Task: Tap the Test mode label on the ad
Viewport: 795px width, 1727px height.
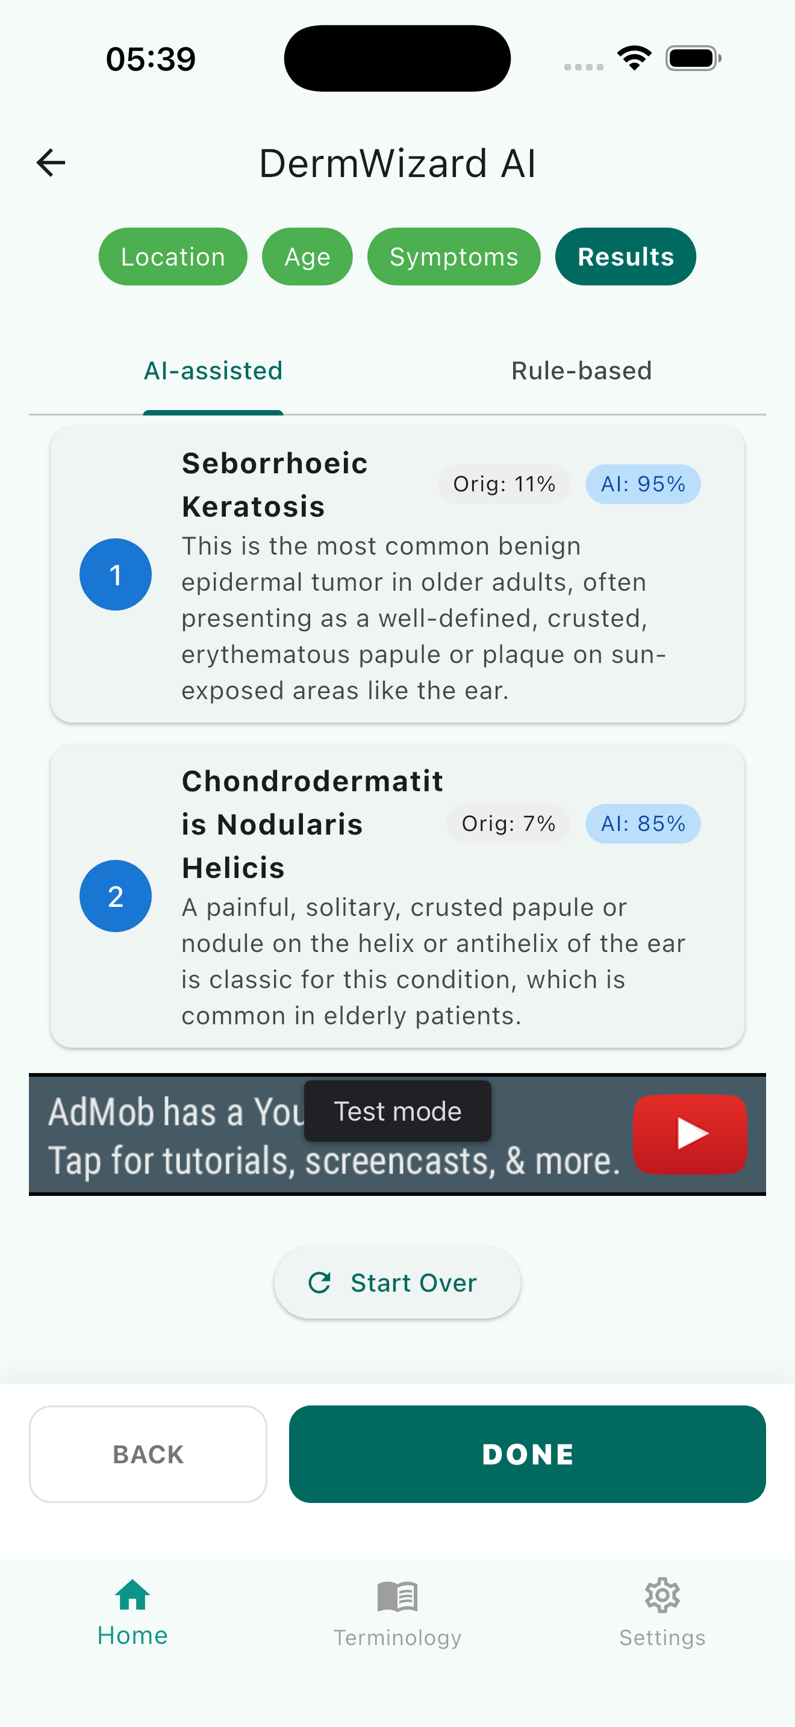Action: click(397, 1111)
